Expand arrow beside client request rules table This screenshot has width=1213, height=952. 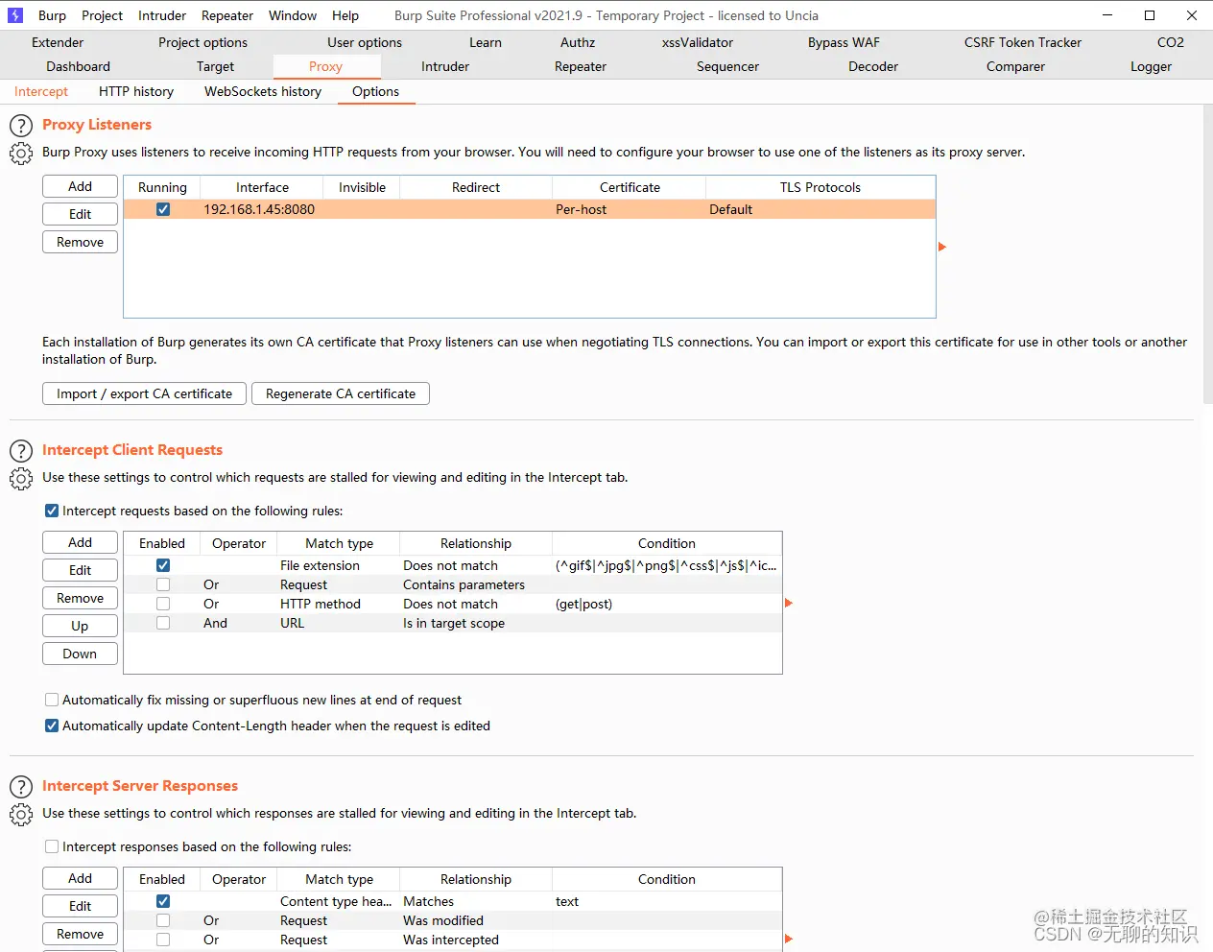(789, 603)
